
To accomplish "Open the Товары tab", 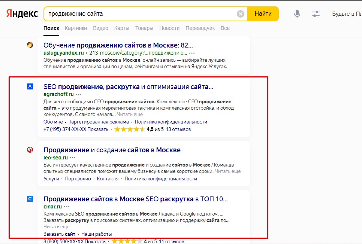I will point(144,28).
